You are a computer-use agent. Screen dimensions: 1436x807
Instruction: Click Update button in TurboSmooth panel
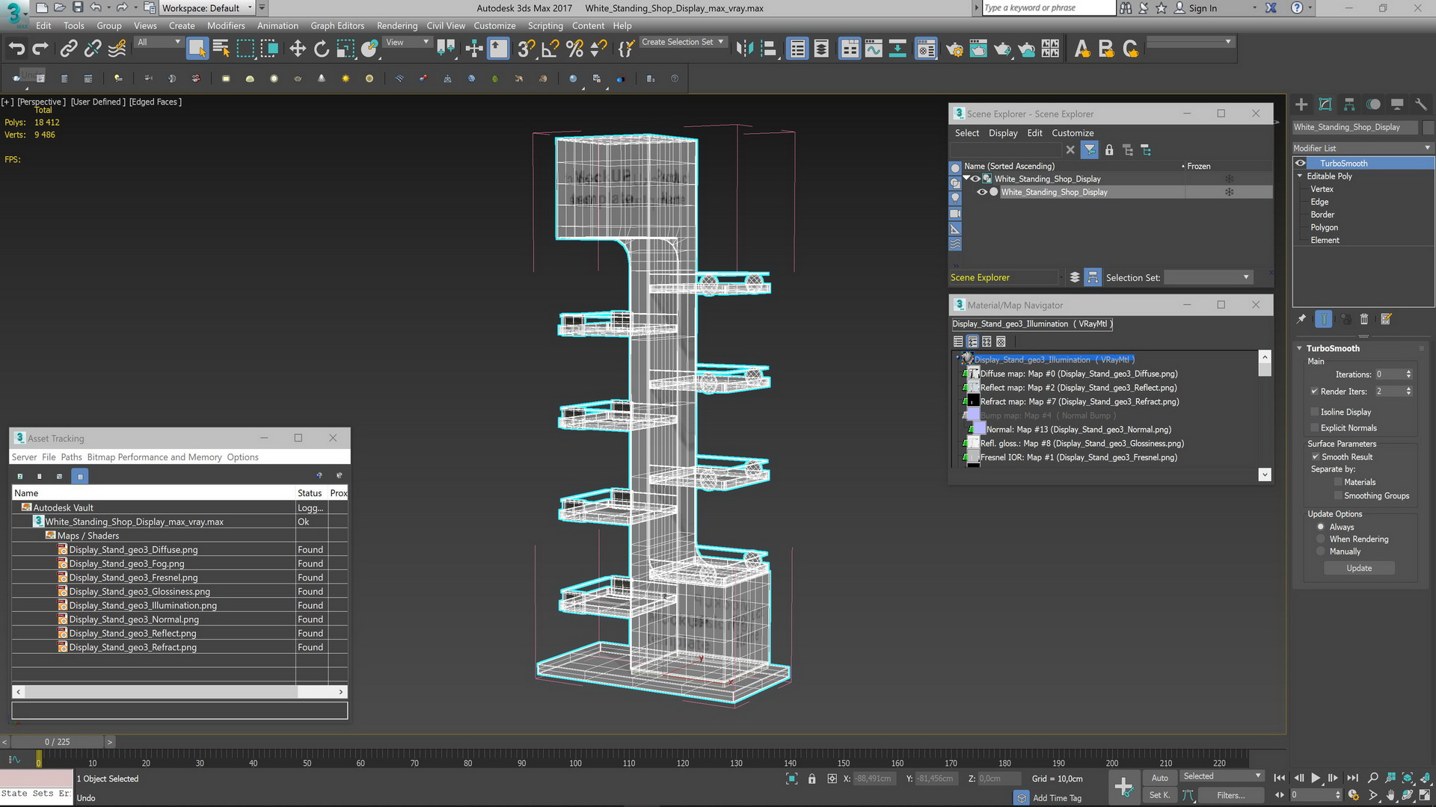(x=1359, y=566)
